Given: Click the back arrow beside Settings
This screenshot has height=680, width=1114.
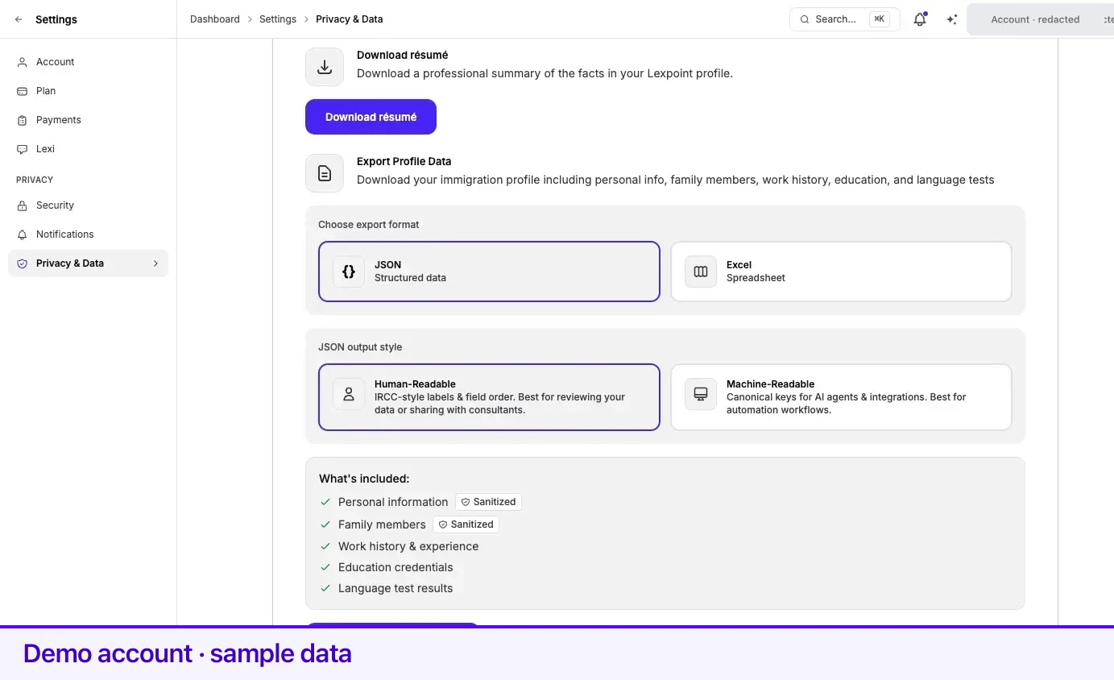Looking at the screenshot, I should 19,19.
